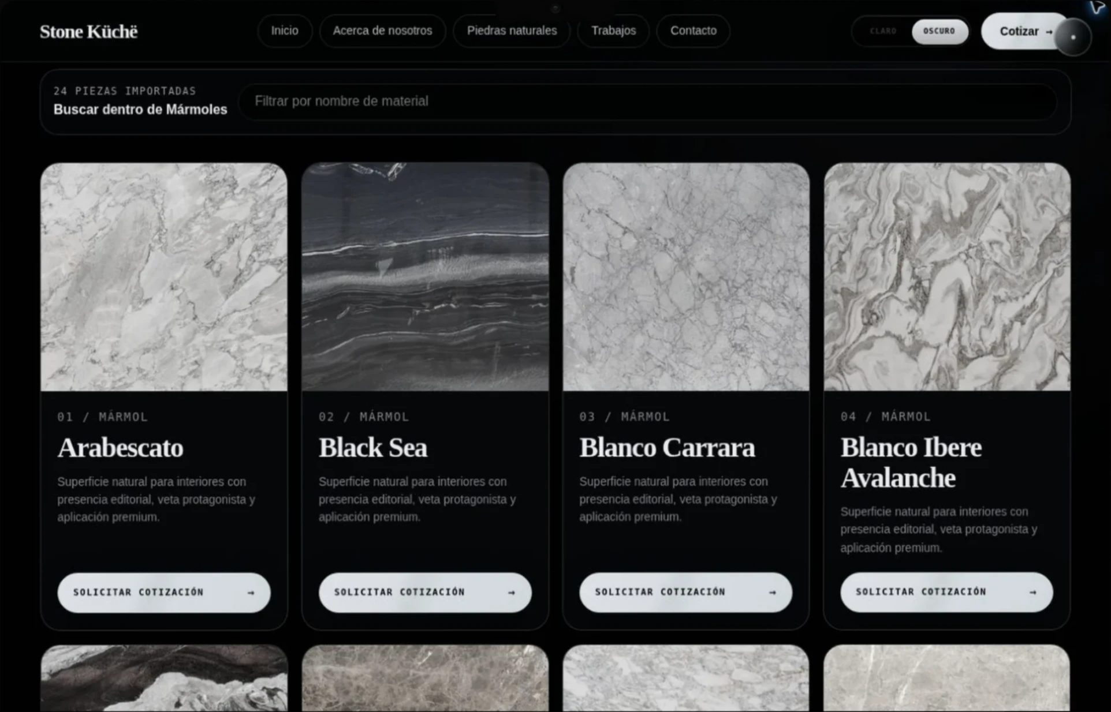The image size is (1111, 712).
Task: Click Solicitar Cotización for Blanco Ibere Avalanche
Action: coord(947,592)
